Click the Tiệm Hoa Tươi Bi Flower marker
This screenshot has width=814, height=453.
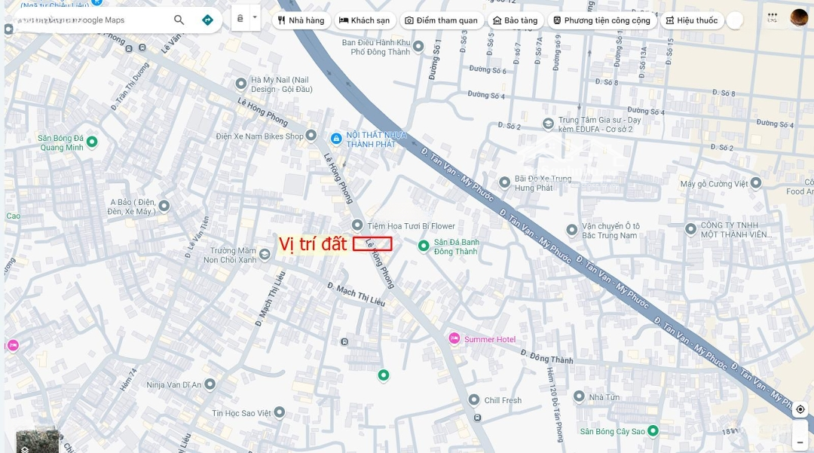357,225
